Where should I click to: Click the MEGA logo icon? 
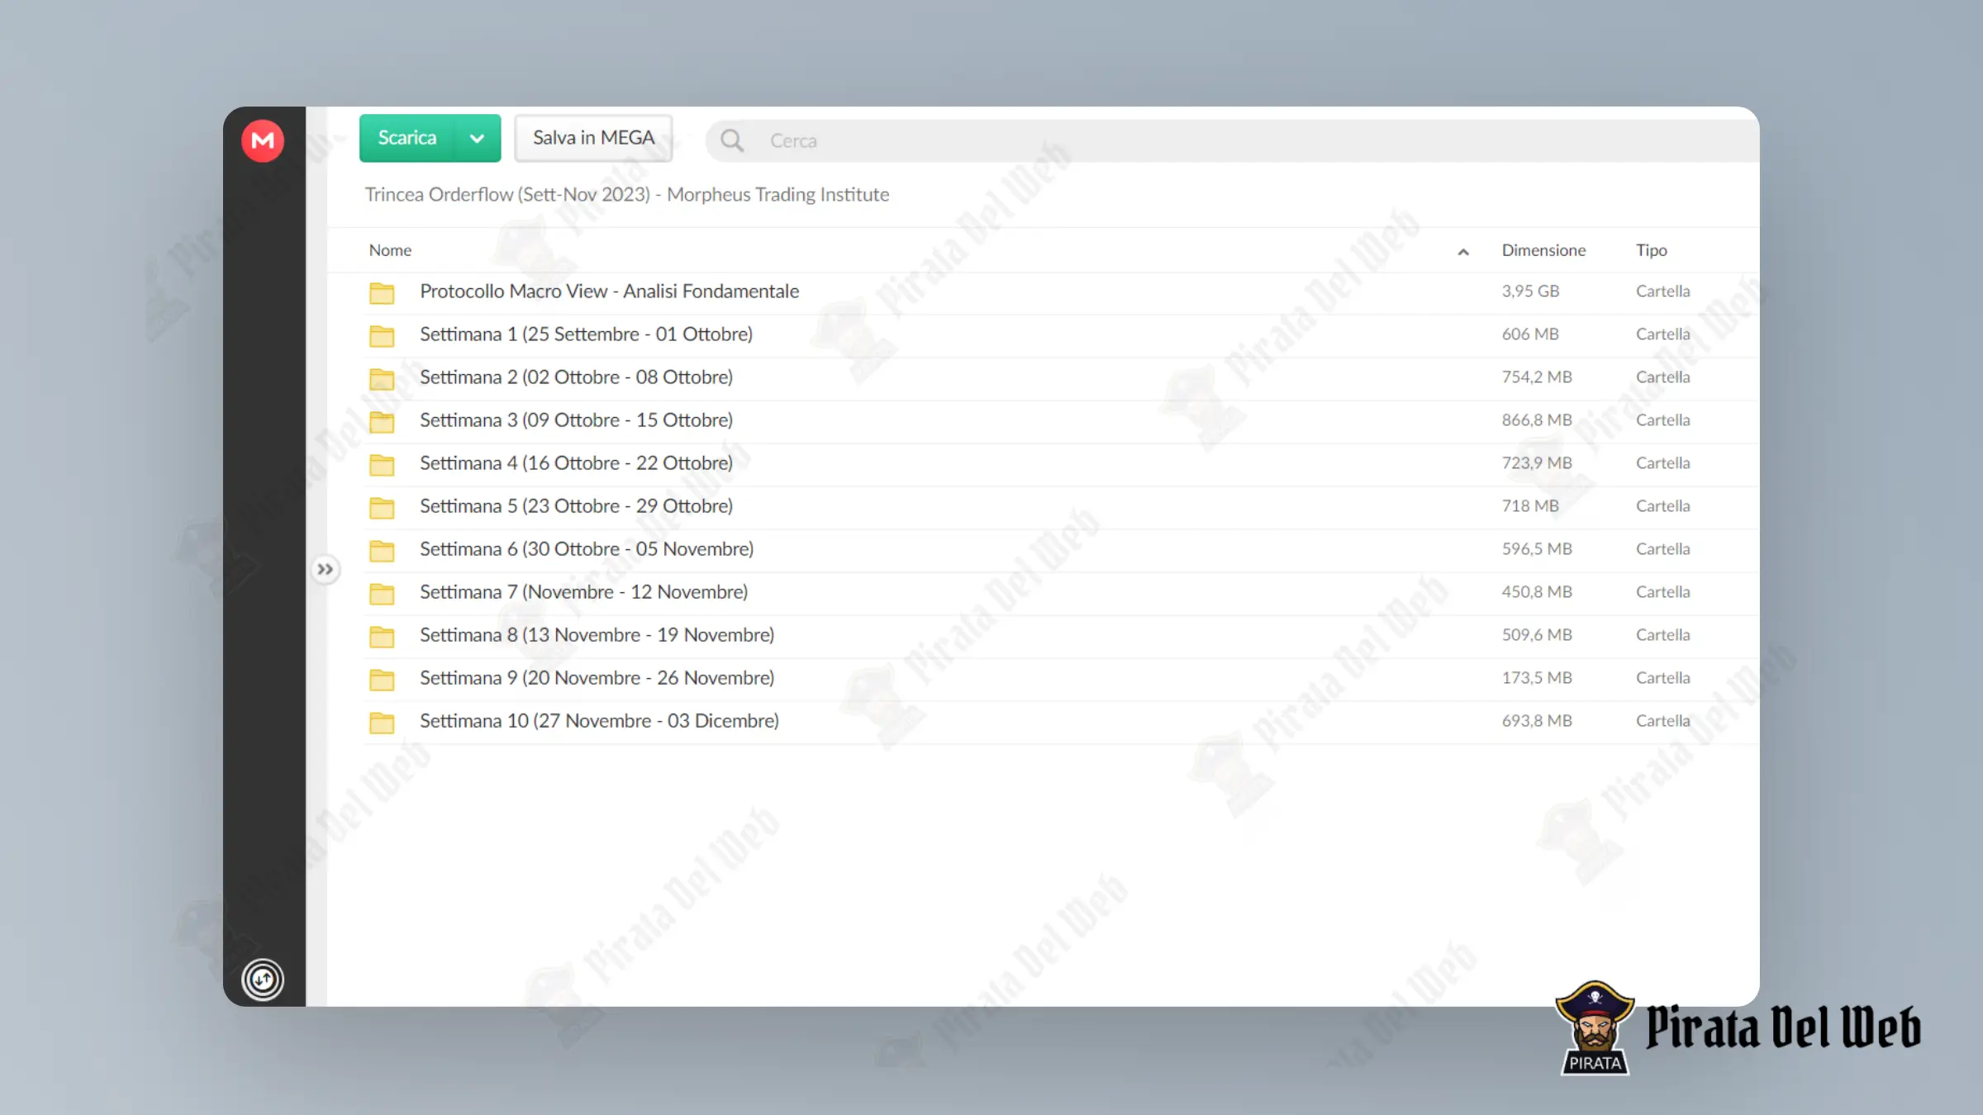coord(263,140)
